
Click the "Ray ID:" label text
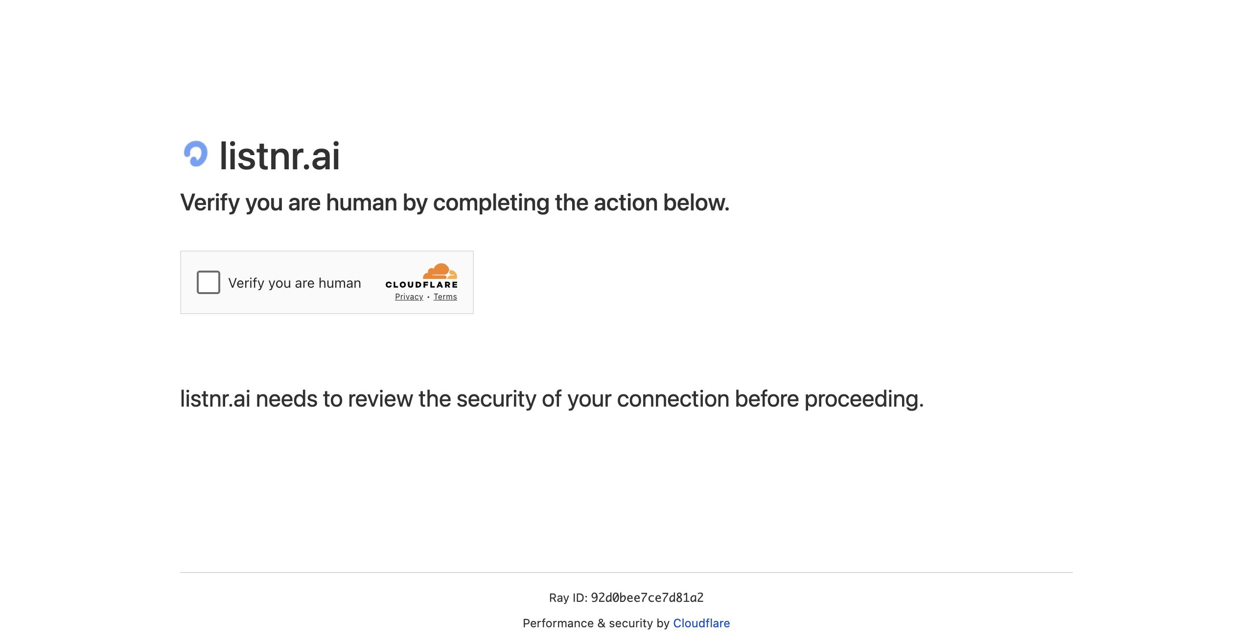[568, 597]
